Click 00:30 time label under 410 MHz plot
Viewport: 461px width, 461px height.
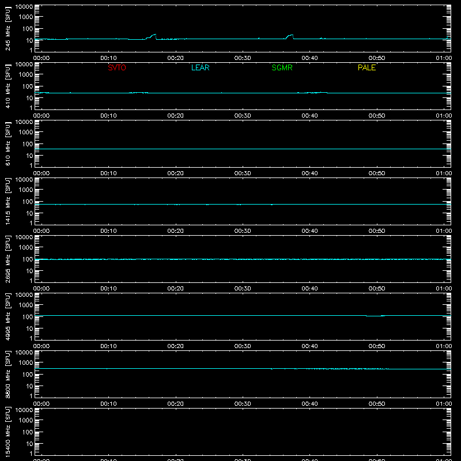[243, 116]
